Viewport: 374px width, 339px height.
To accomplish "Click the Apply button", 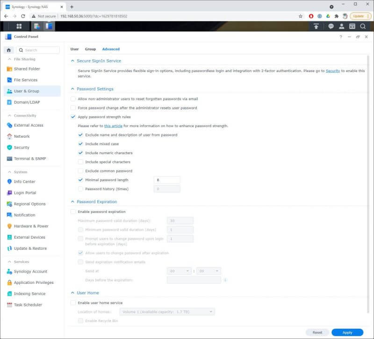I will (347, 332).
